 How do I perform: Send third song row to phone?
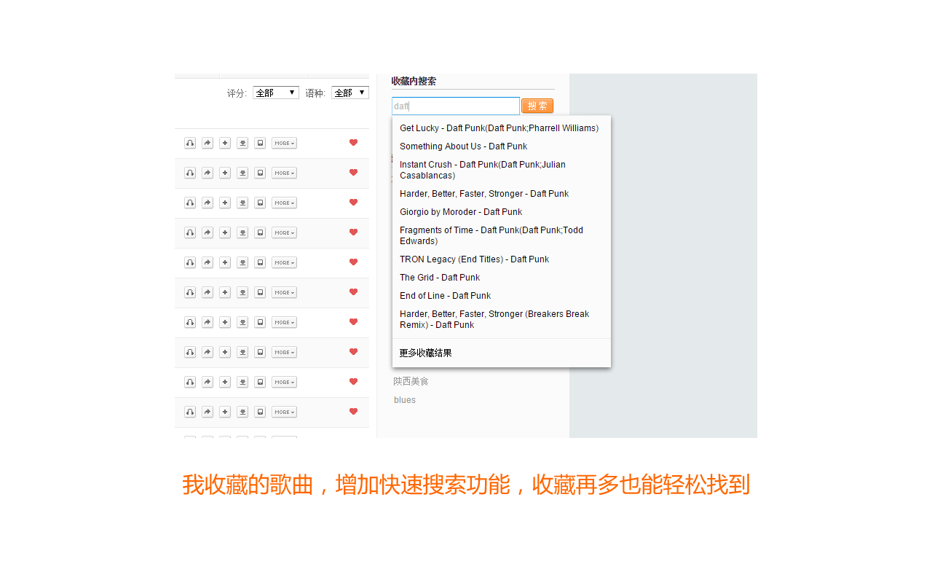[260, 203]
